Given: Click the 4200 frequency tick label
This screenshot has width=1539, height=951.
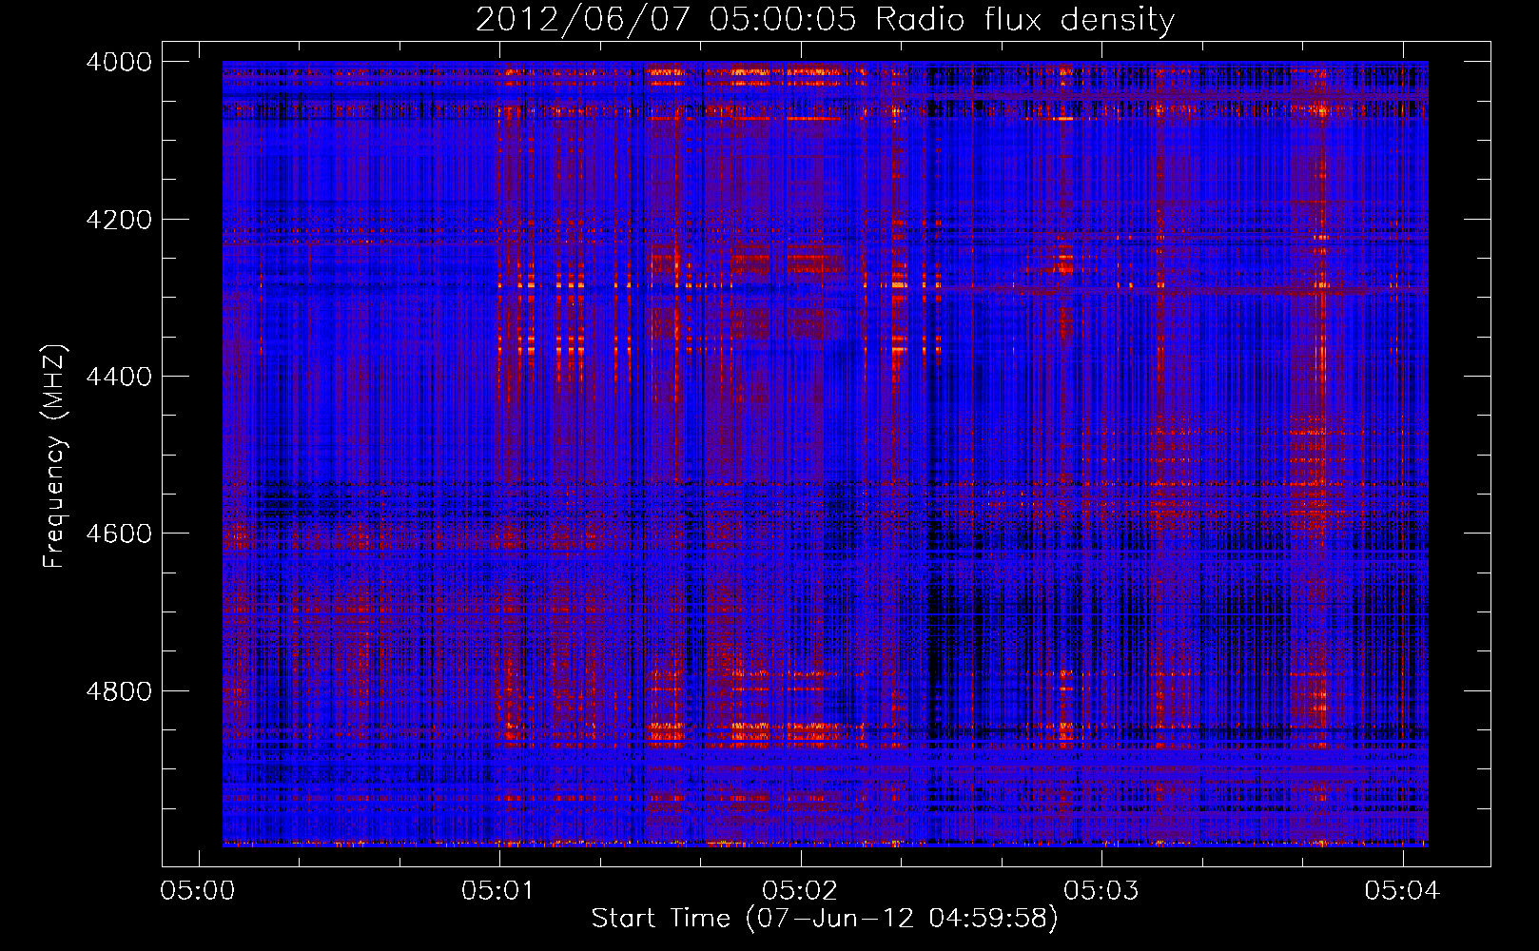Looking at the screenshot, I should click(x=119, y=220).
